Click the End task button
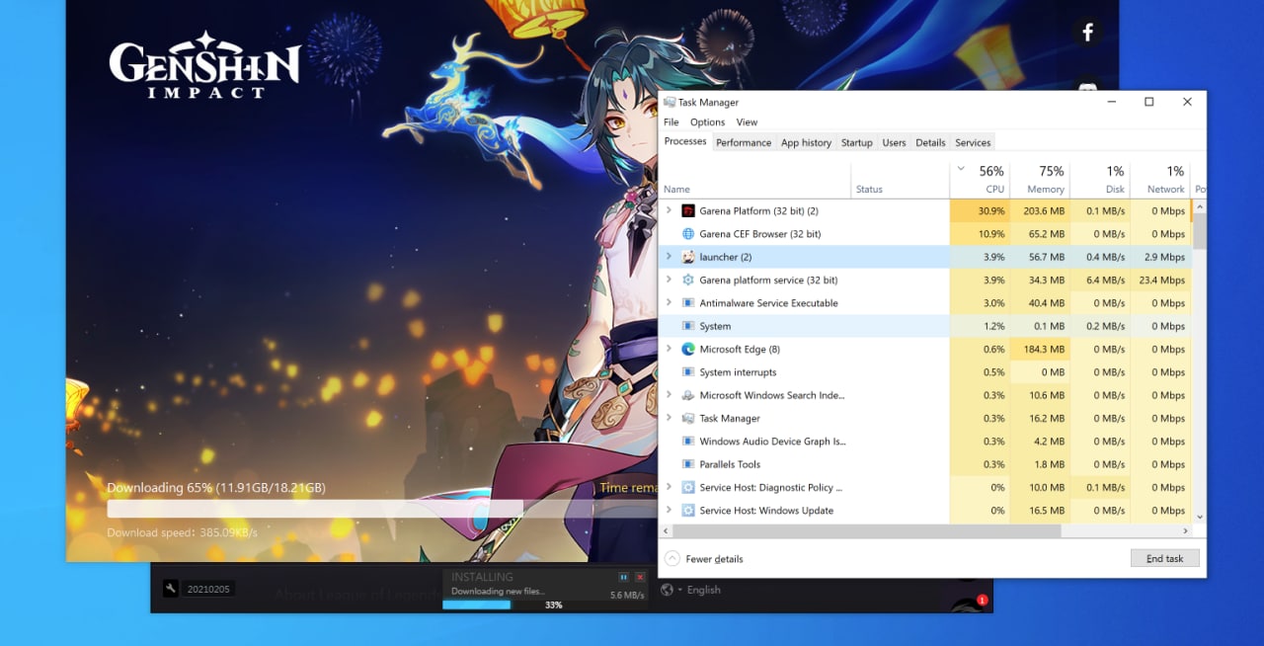Image resolution: width=1264 pixels, height=646 pixels. pos(1164,558)
